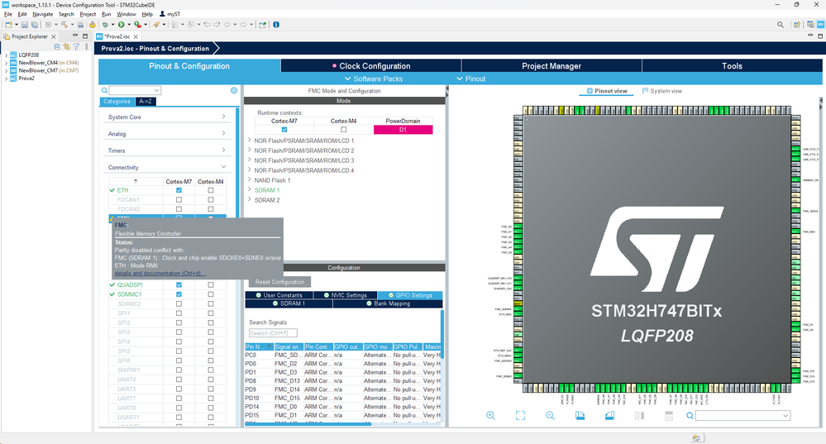The image size is (826, 444).
Task: Open the Bank Mapping tab
Action: coord(388,303)
